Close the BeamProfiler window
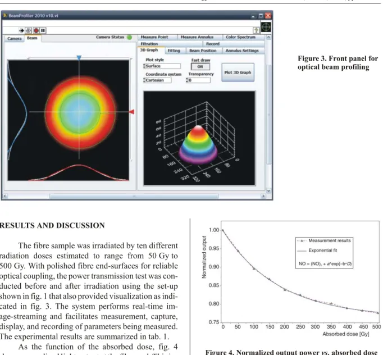The height and width of the screenshot is (355, 383). tap(268, 16)
